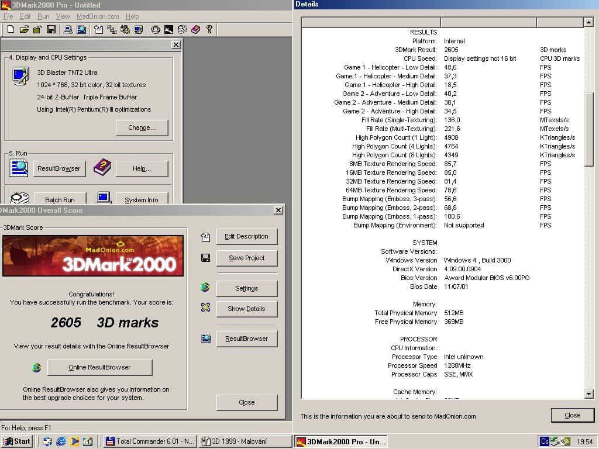Click the ResultBrowser button in Run section
599x449 pixels.
pyautogui.click(x=59, y=168)
